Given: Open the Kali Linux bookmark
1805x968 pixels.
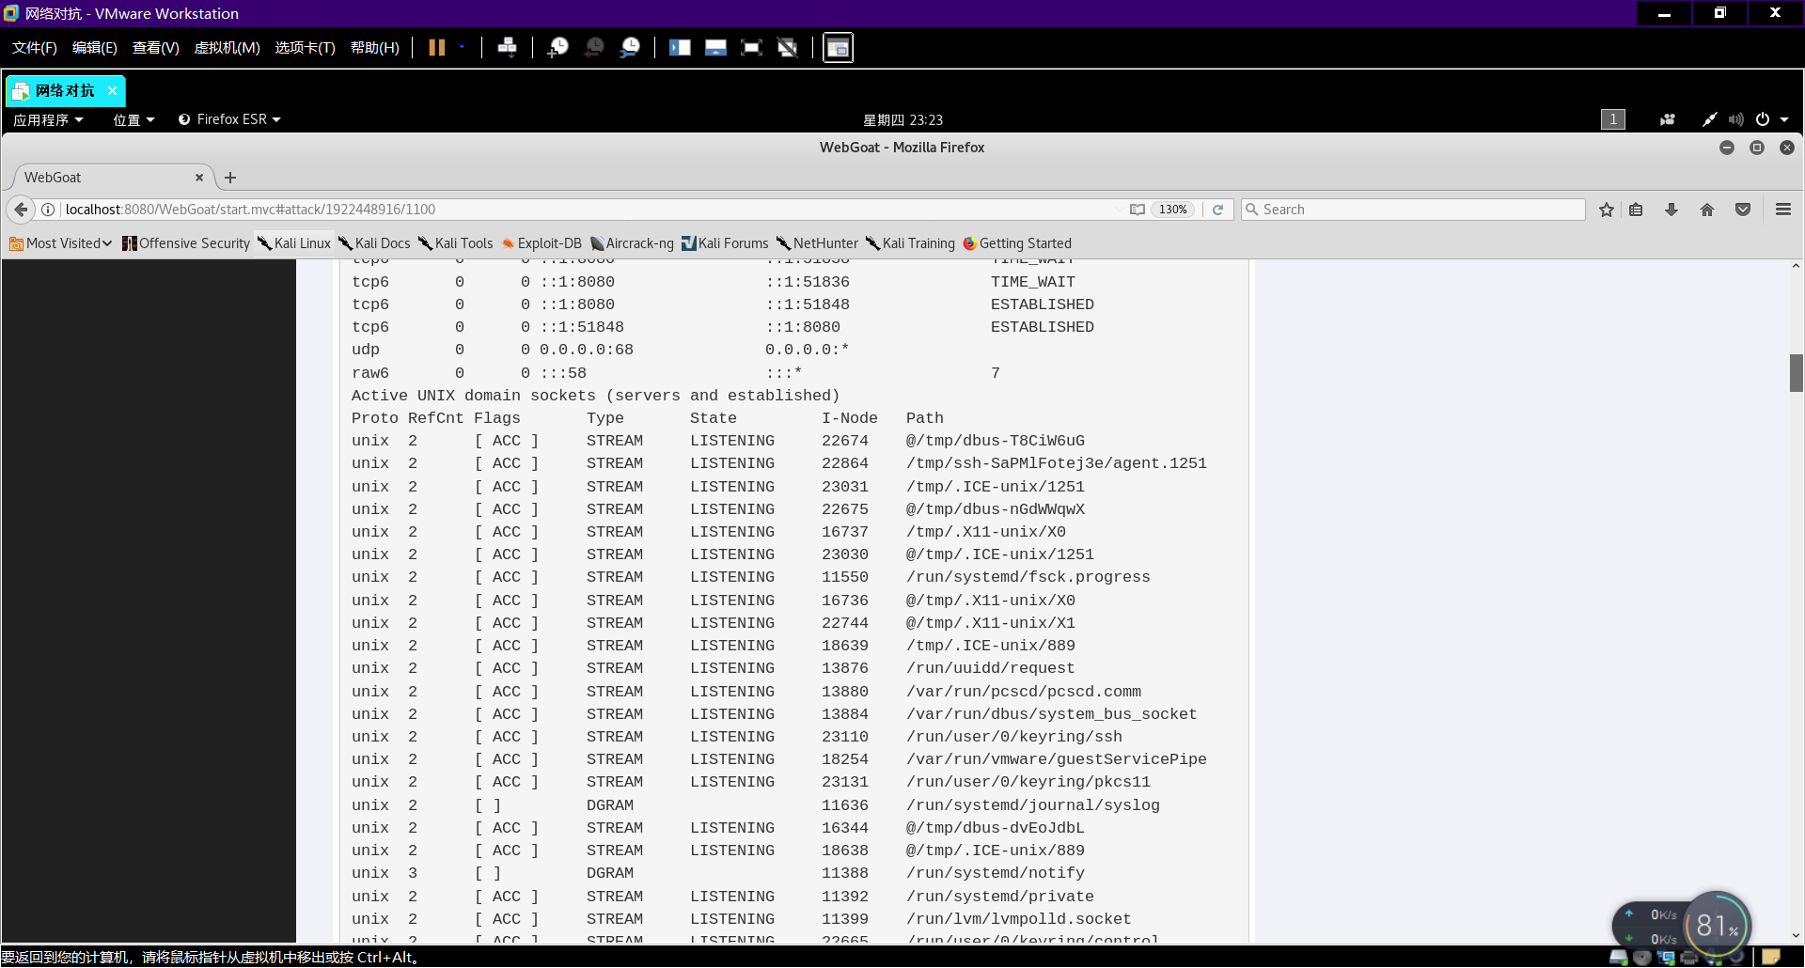Looking at the screenshot, I should click(294, 243).
